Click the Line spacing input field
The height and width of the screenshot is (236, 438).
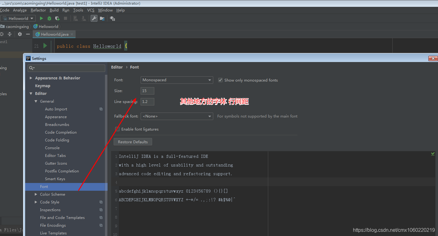pos(147,102)
